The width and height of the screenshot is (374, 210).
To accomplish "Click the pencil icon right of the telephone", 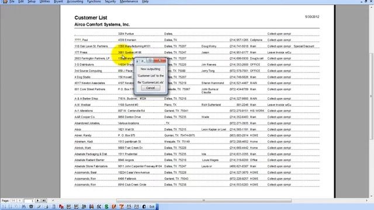I will click(x=39, y=206).
